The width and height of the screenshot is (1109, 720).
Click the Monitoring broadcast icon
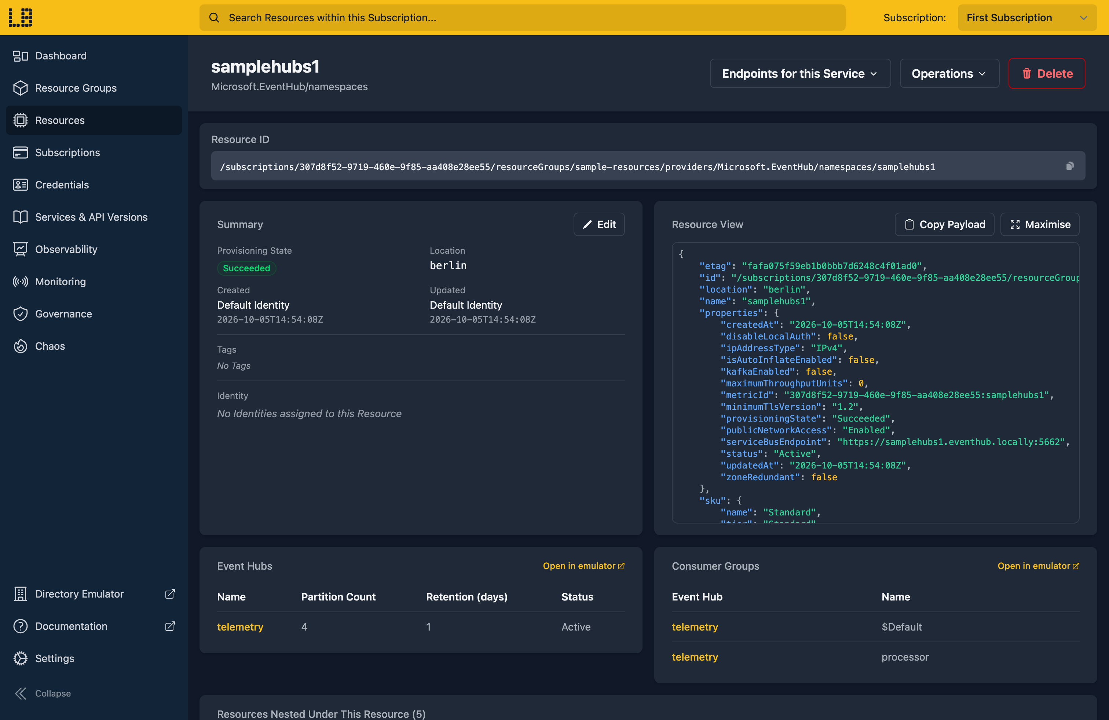pos(20,281)
